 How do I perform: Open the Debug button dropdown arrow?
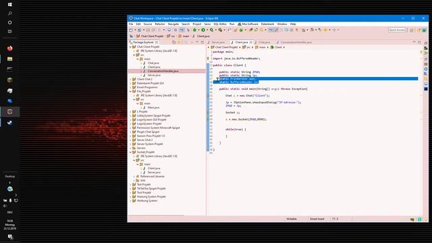point(198,30)
